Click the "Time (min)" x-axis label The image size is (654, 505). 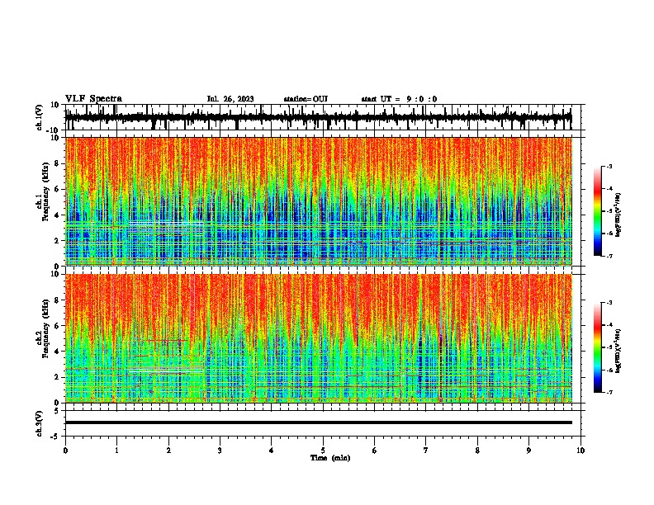click(x=330, y=458)
